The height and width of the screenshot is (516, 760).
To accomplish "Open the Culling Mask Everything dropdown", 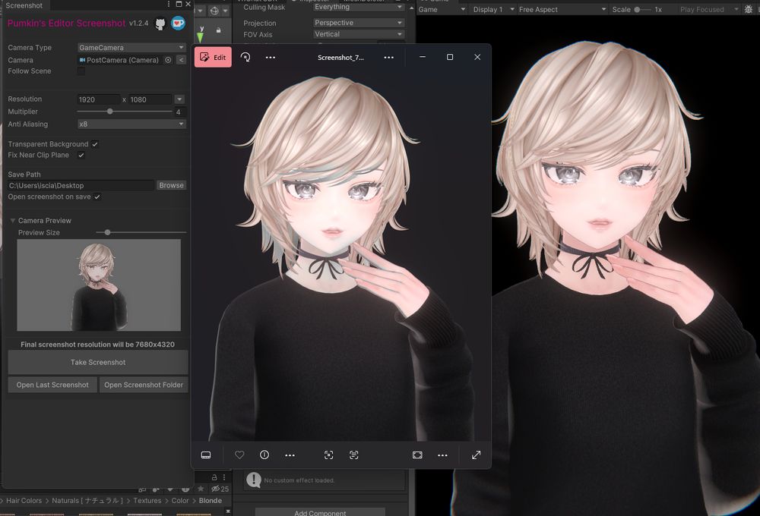I will point(358,8).
